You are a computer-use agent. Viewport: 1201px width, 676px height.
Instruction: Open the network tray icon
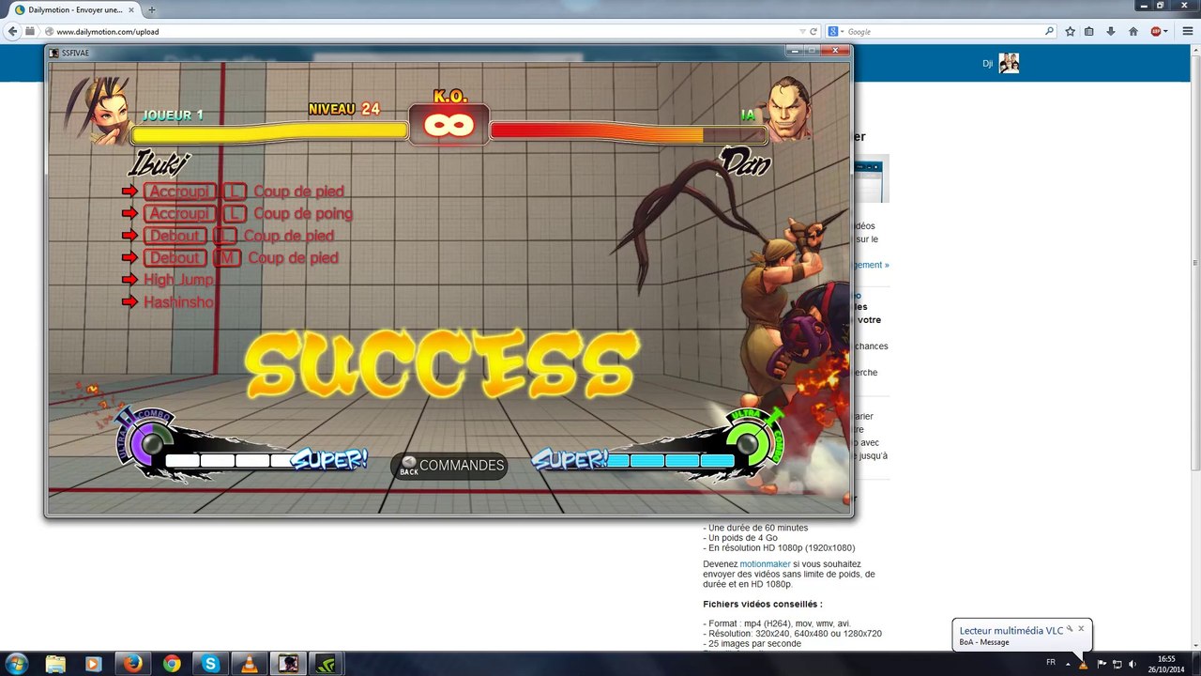[1117, 663]
